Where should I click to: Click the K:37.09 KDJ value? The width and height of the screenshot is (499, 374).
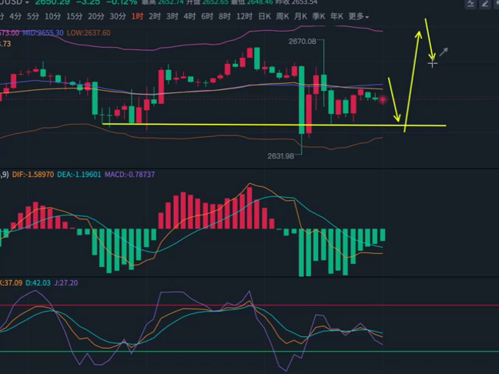pos(11,283)
